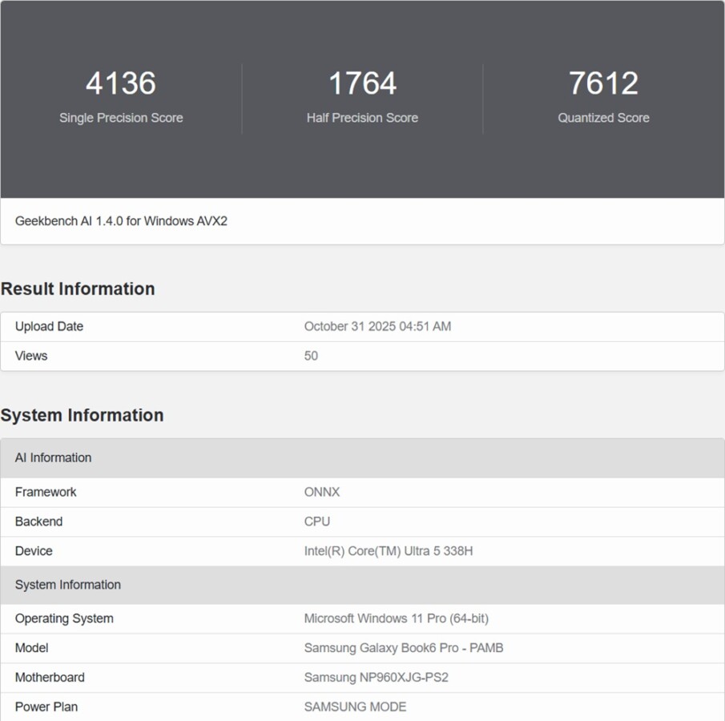Click the Quantized Score label
725x721 pixels.
point(603,118)
